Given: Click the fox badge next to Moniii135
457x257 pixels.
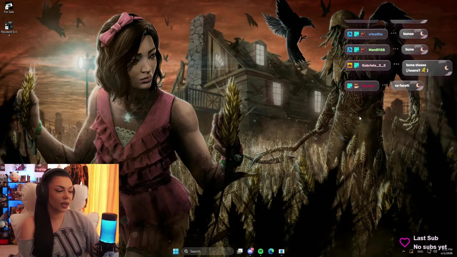Looking at the screenshot, I should pyautogui.click(x=363, y=50).
